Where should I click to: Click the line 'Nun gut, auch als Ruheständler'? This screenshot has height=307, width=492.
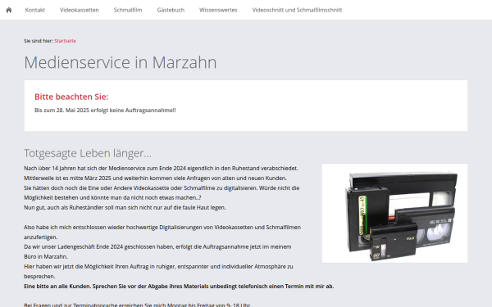(x=125, y=207)
